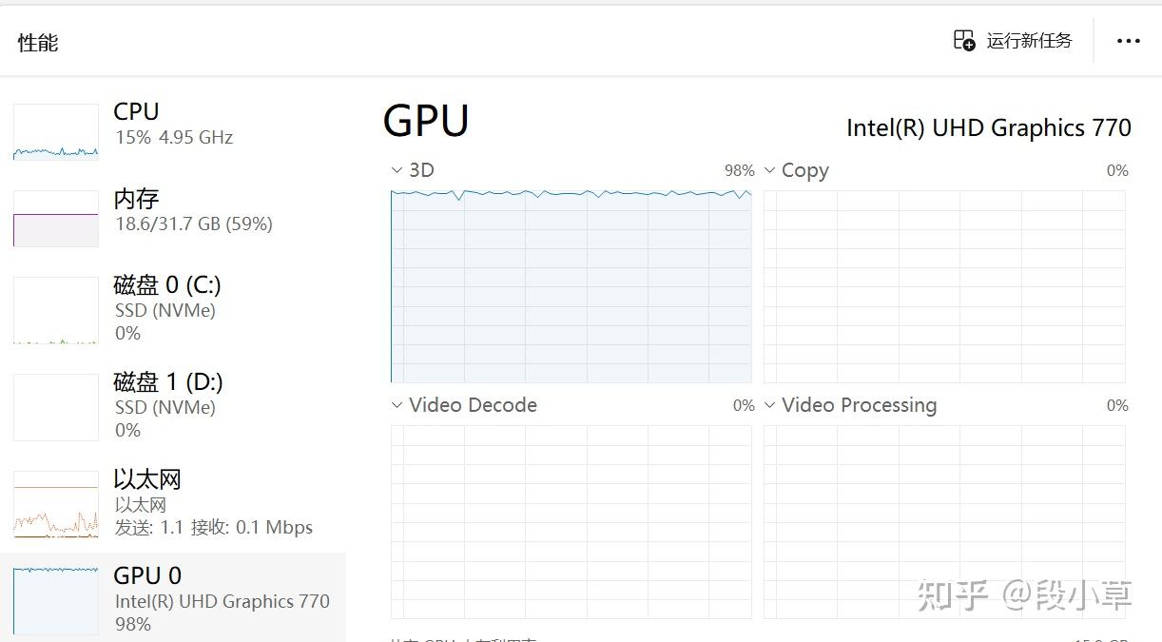Screen dimensions: 1162x642
Task: Open the 3D engine selector dropdown
Action: point(397,170)
